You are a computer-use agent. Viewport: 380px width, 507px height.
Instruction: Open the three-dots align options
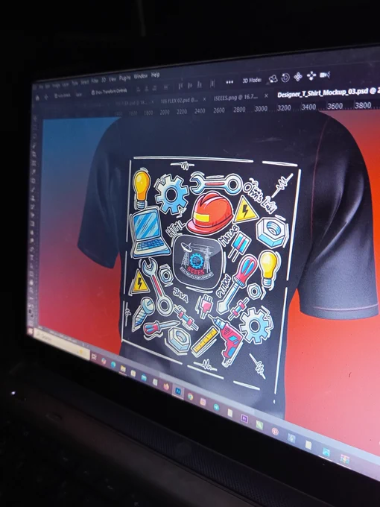point(229,82)
